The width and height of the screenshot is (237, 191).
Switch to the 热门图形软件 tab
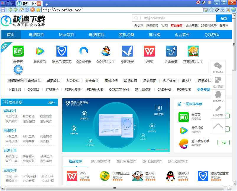pos(178,161)
